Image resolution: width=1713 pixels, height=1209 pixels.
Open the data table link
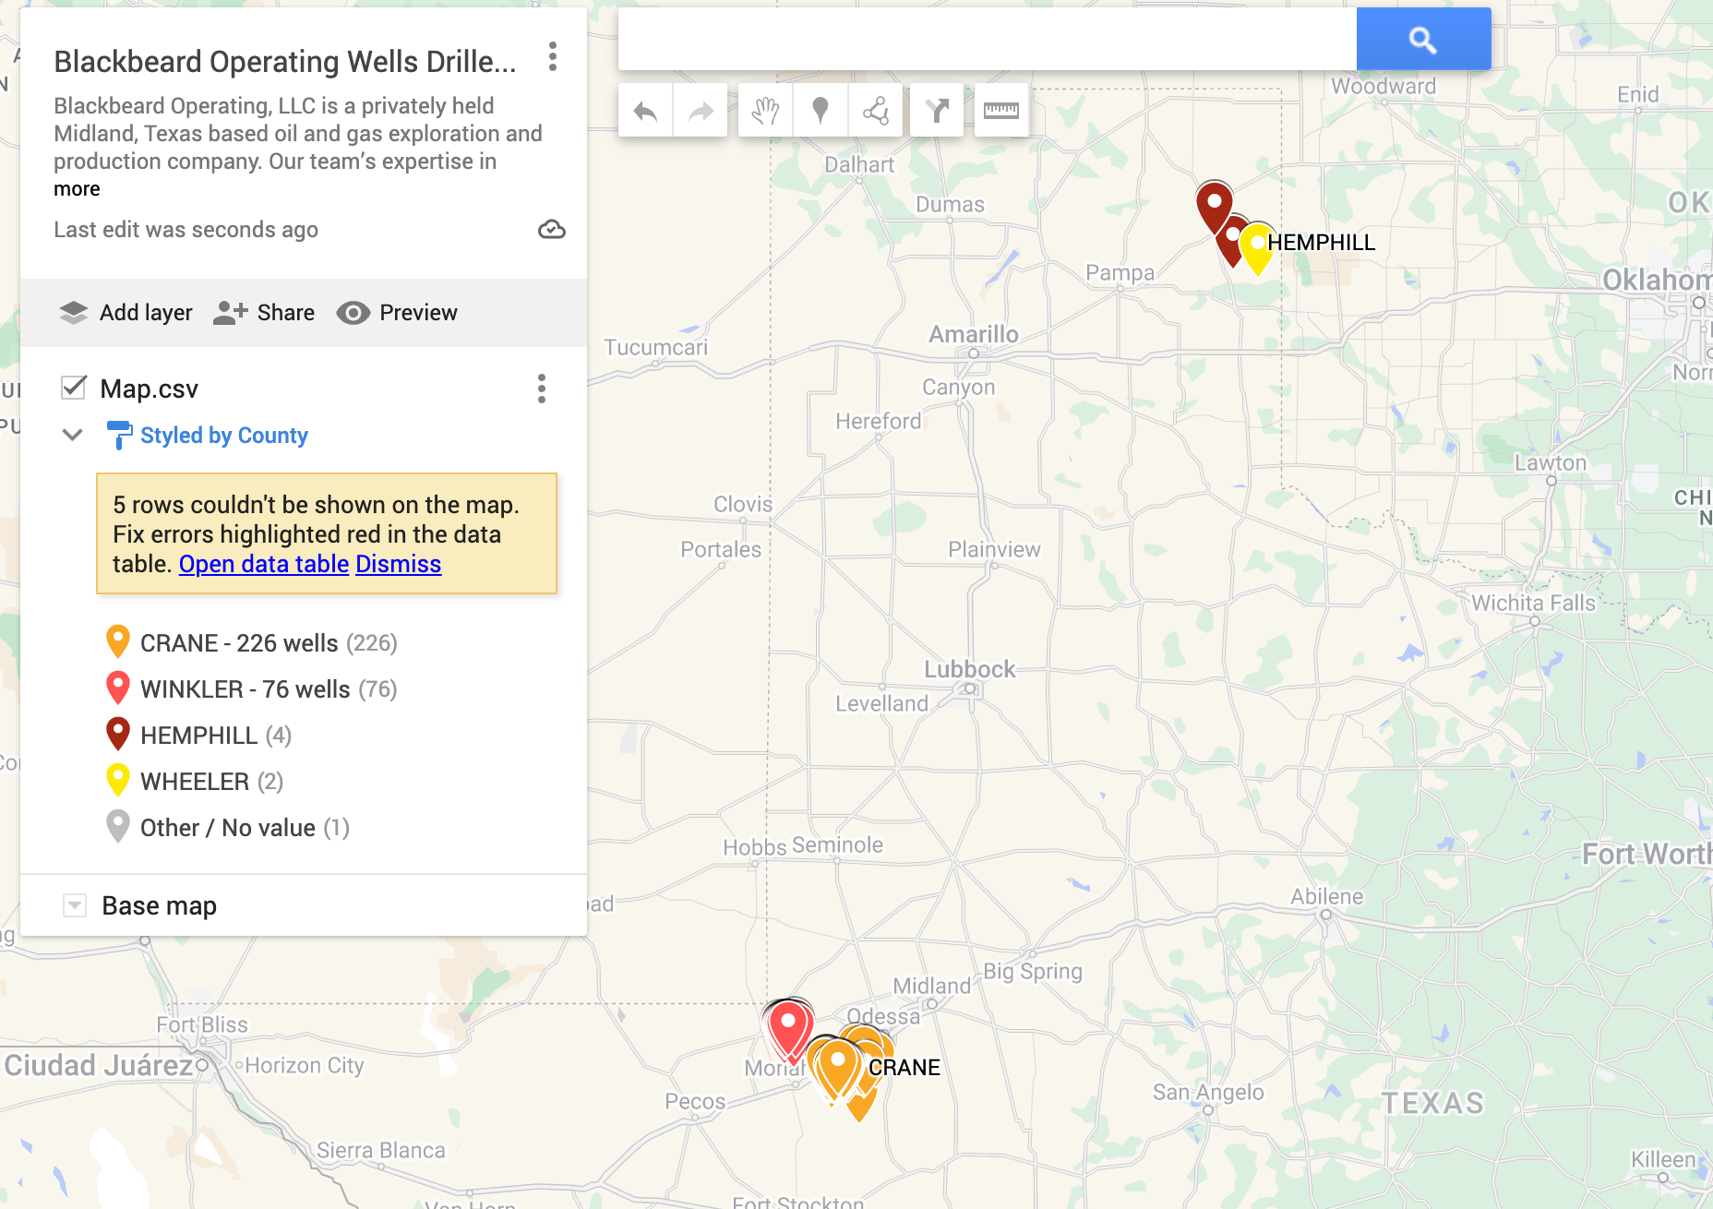(263, 564)
